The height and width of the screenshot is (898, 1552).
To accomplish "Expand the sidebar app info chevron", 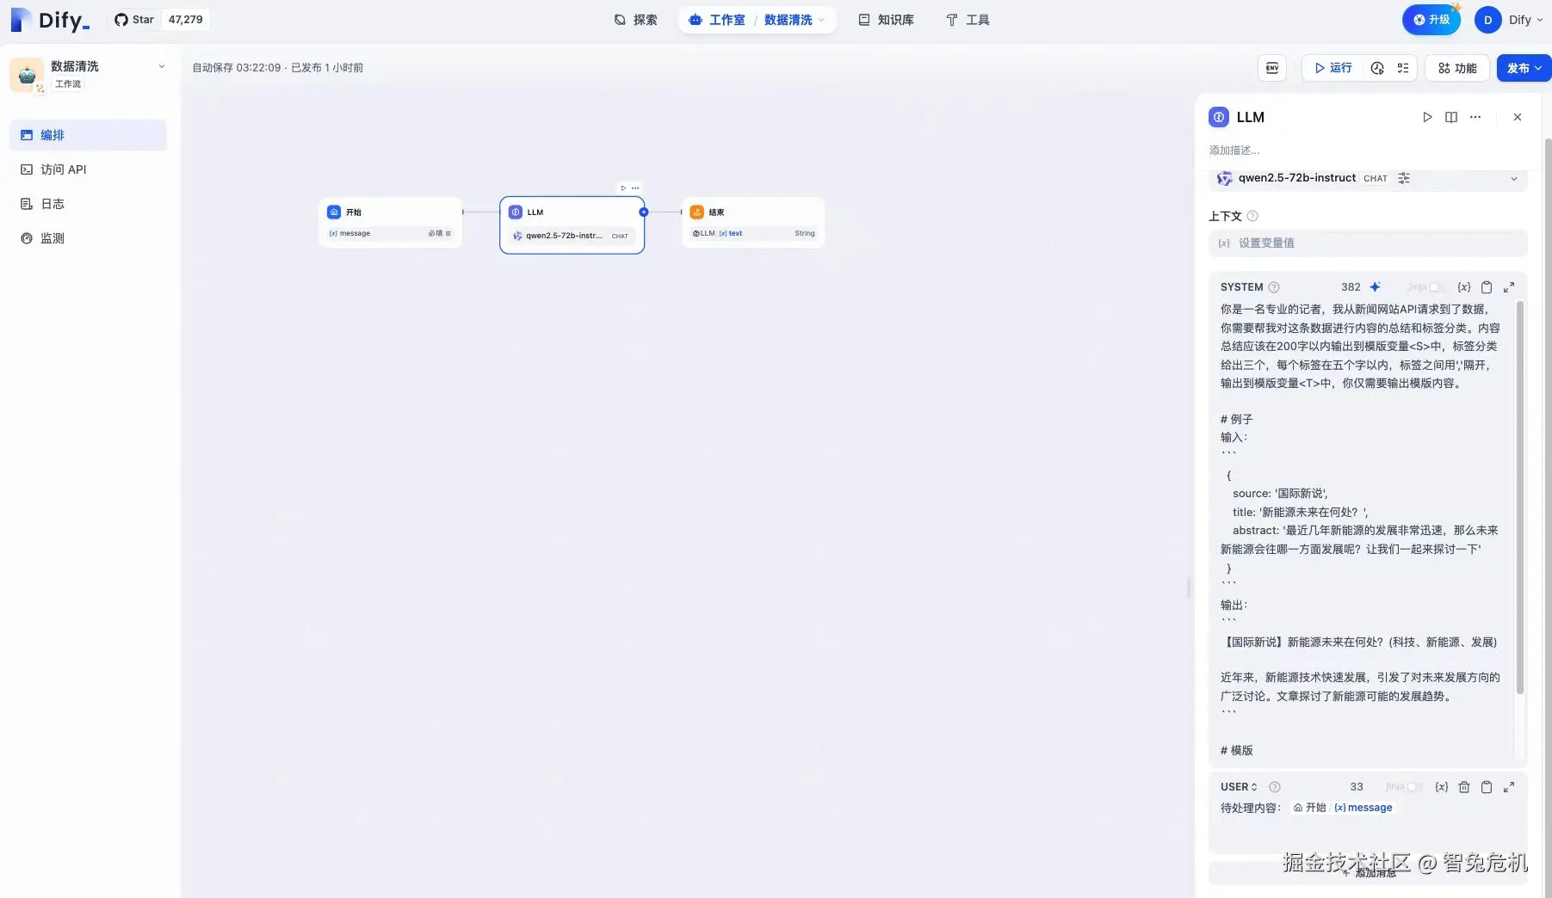I will click(161, 66).
